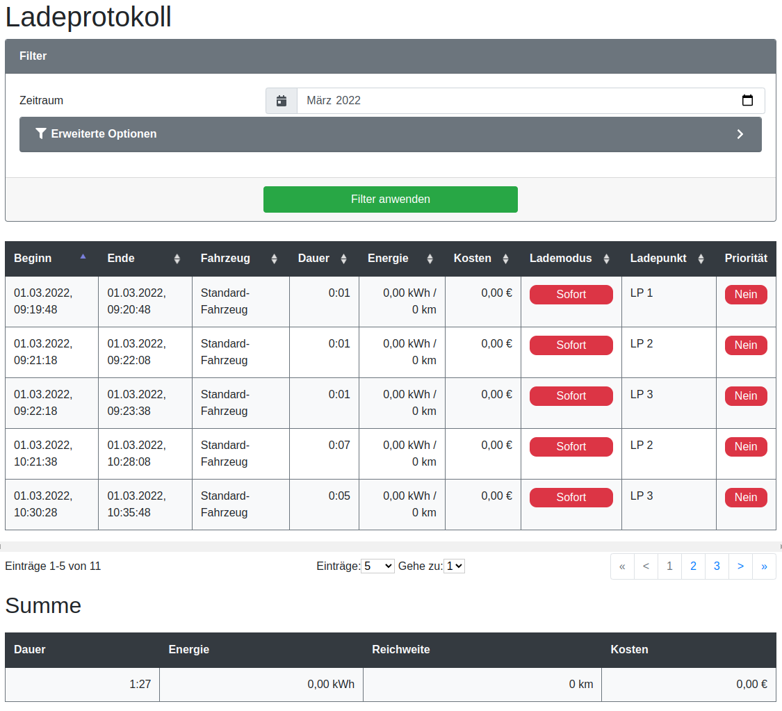Go to page 3 of results
The height and width of the screenshot is (711, 782).
click(717, 566)
